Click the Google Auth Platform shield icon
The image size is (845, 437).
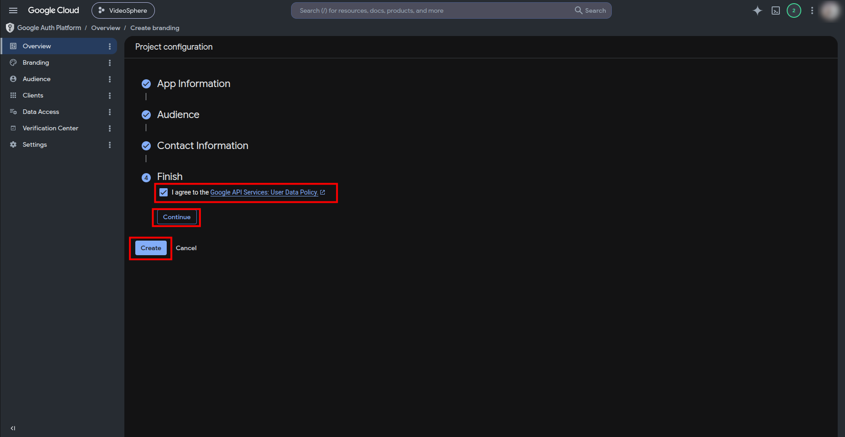10,28
